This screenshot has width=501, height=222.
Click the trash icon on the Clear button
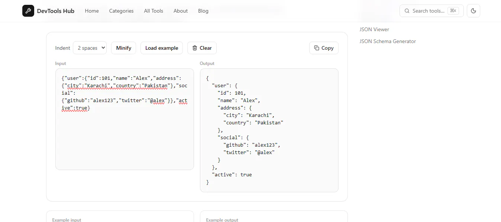[x=195, y=48]
